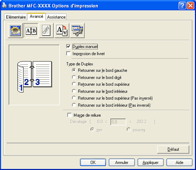
Task: Click the printer icon in title bar
Action: (x=4, y=5)
